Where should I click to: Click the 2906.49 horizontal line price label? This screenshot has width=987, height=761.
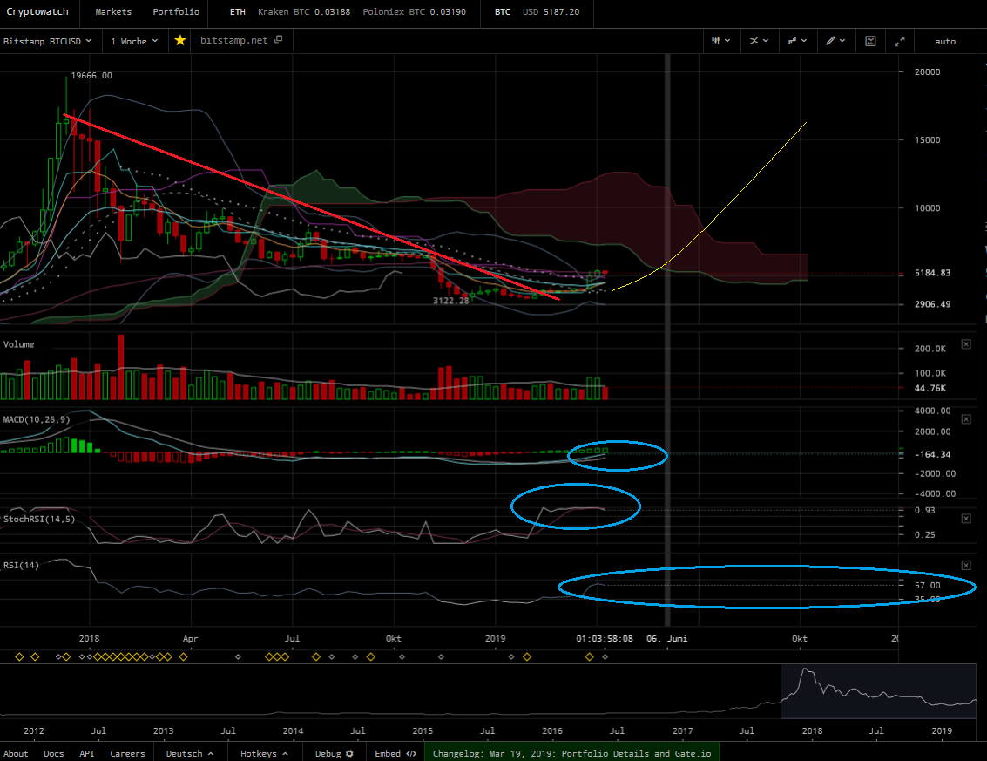pos(932,304)
